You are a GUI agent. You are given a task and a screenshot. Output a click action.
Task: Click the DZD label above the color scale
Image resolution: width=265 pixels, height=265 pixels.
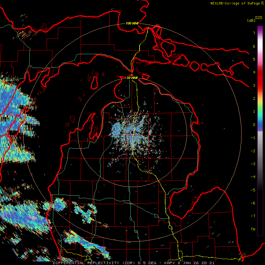pos(259,18)
